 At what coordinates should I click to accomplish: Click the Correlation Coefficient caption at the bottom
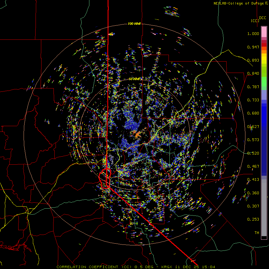[136, 267]
